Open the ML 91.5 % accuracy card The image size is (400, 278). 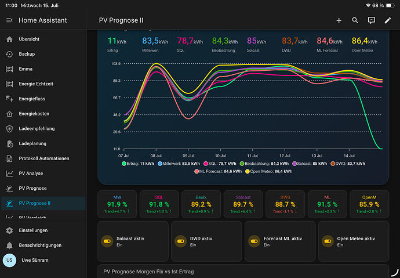[328, 204]
